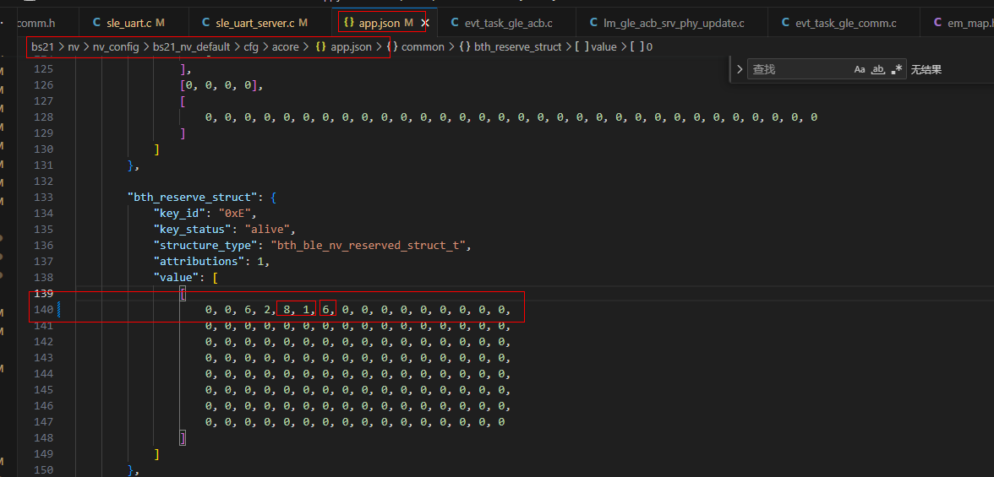Click the bs21 breadcrumb segment
Viewport: 994px width, 477px height.
click(x=42, y=47)
